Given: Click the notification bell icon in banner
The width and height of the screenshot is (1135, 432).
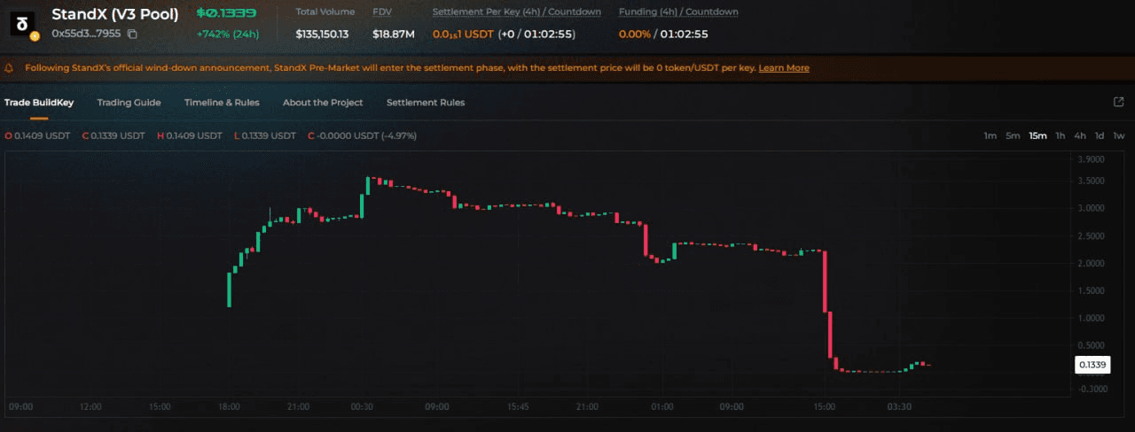Looking at the screenshot, I should (x=10, y=67).
